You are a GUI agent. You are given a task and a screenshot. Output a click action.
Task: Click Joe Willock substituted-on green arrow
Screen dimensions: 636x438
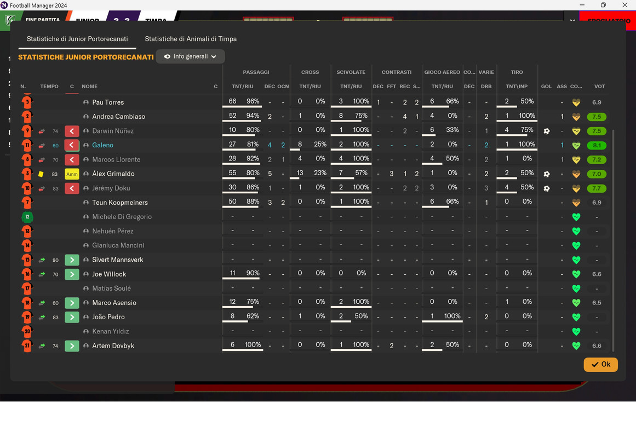coord(72,274)
